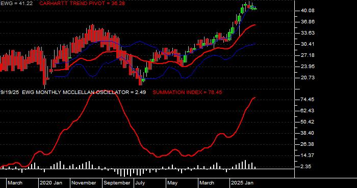
Task: Select the November date label
Action: 84,183
